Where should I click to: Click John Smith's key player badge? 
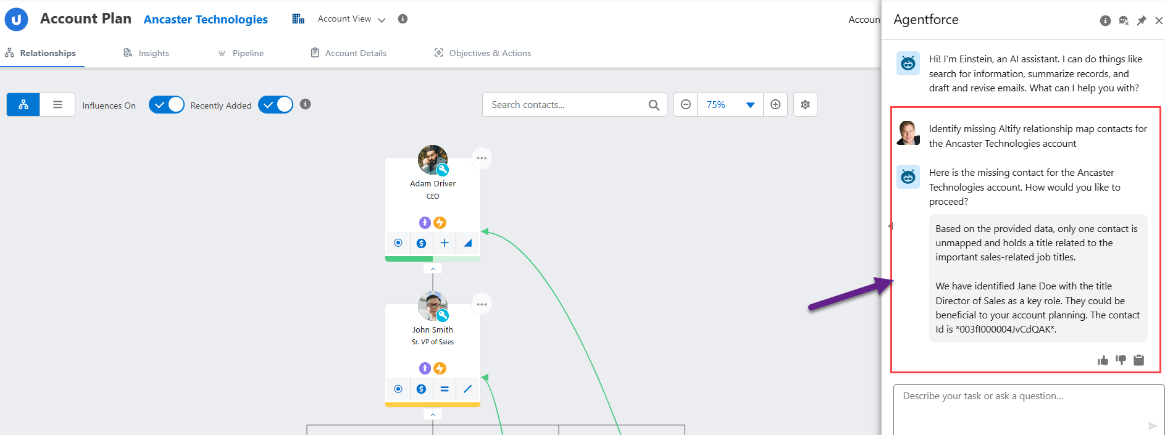click(443, 315)
